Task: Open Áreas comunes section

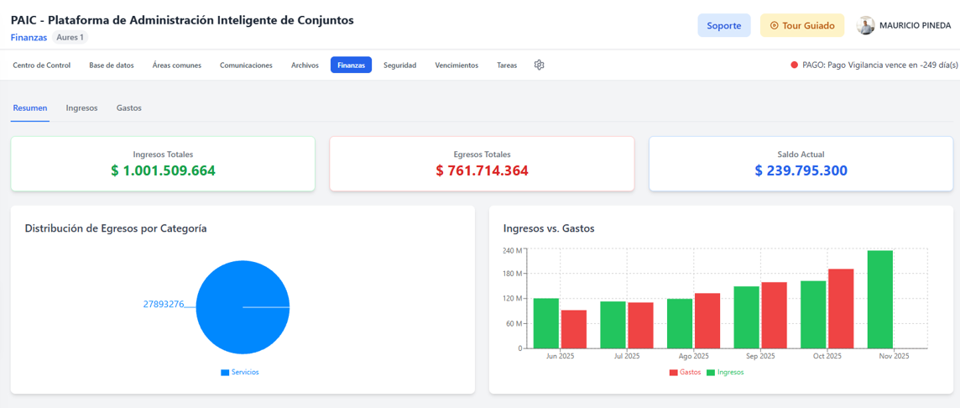Action: (177, 65)
